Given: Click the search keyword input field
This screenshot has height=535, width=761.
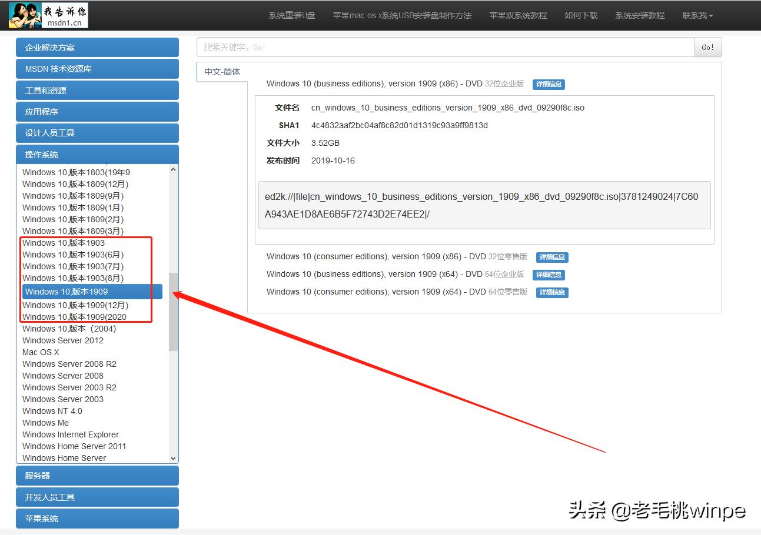Looking at the screenshot, I should 446,48.
